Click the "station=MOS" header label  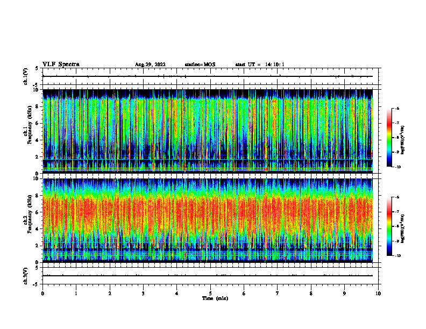click(x=200, y=65)
